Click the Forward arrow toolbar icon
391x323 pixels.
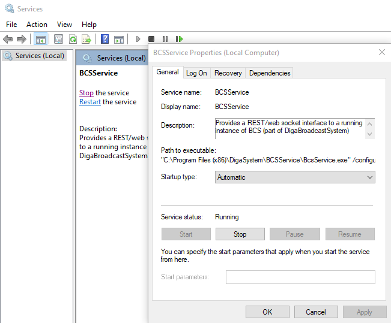pyautogui.click(x=21, y=40)
